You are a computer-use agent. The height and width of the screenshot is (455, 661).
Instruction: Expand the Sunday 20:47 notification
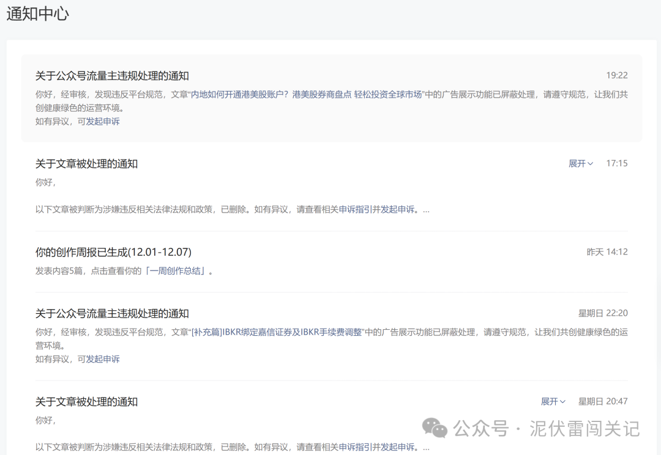tap(552, 401)
